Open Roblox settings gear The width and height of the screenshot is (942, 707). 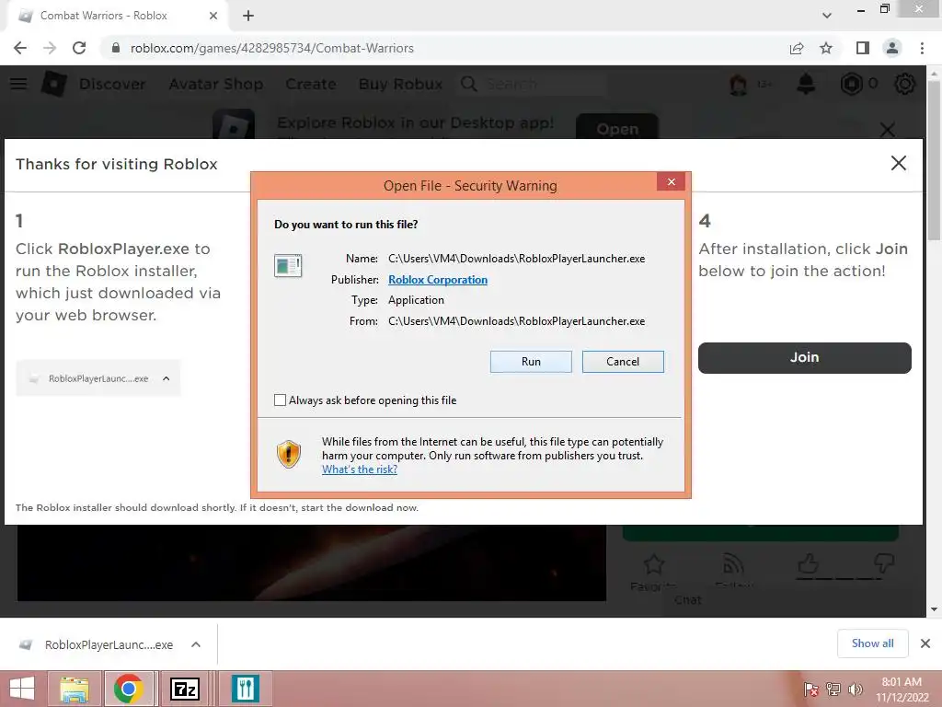905,84
